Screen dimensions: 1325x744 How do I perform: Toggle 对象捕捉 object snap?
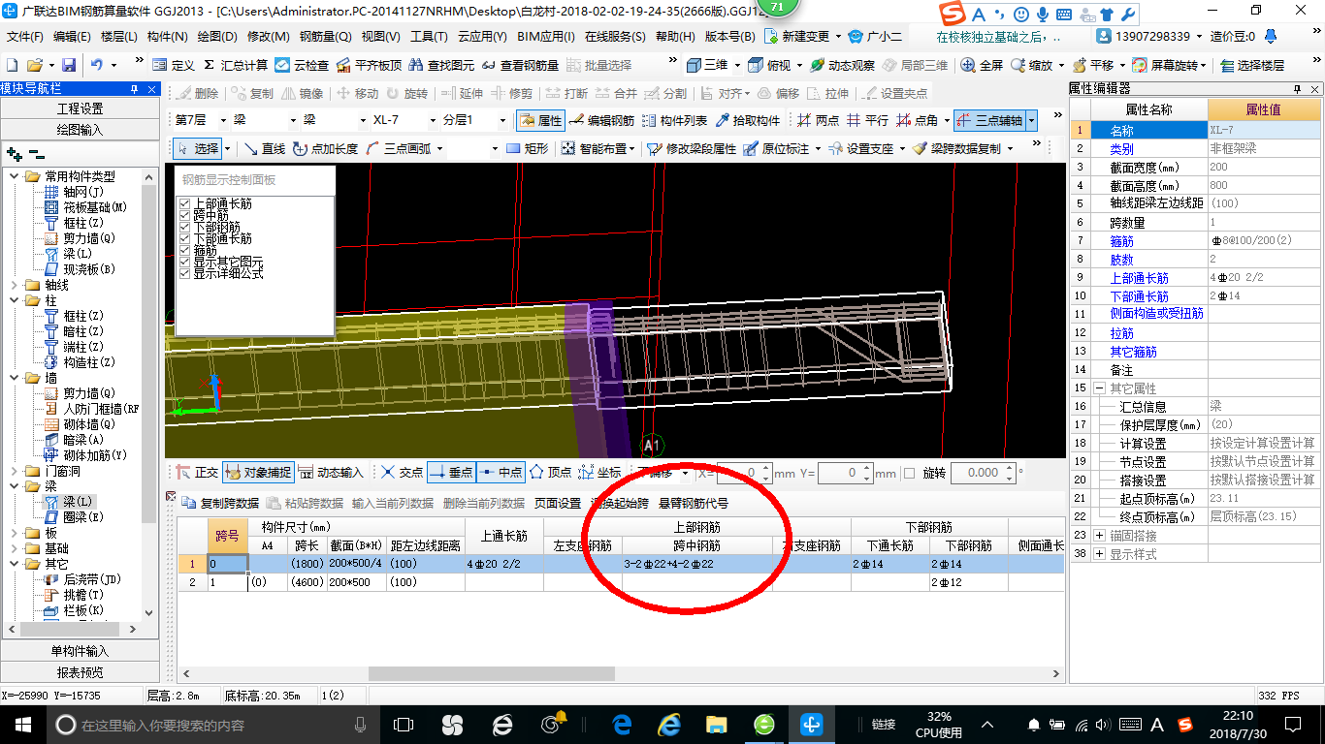tap(257, 473)
